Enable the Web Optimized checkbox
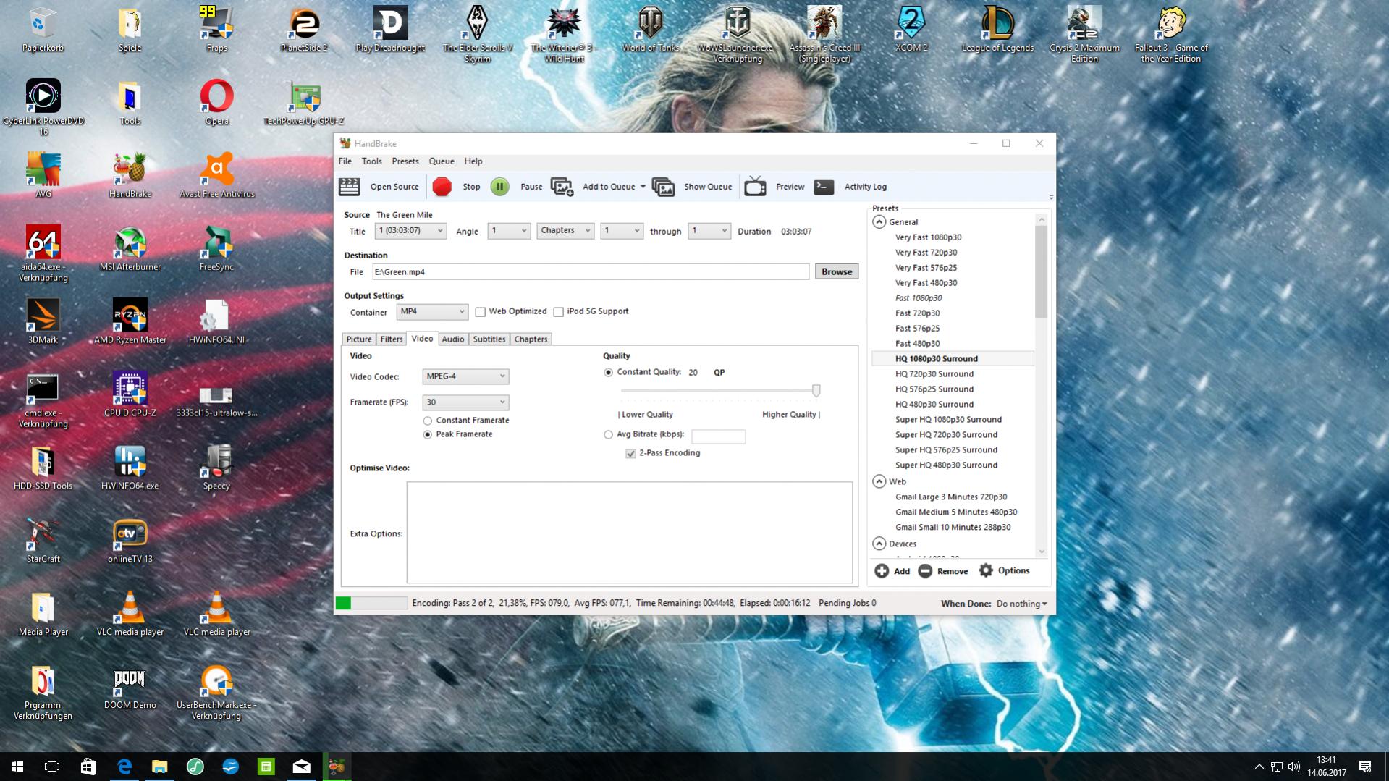1389x781 pixels. [x=481, y=312]
